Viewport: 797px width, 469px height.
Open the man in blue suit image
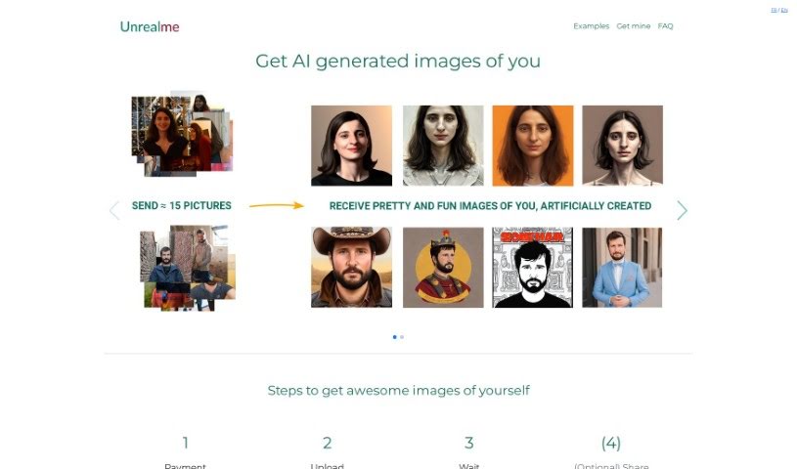tap(622, 268)
